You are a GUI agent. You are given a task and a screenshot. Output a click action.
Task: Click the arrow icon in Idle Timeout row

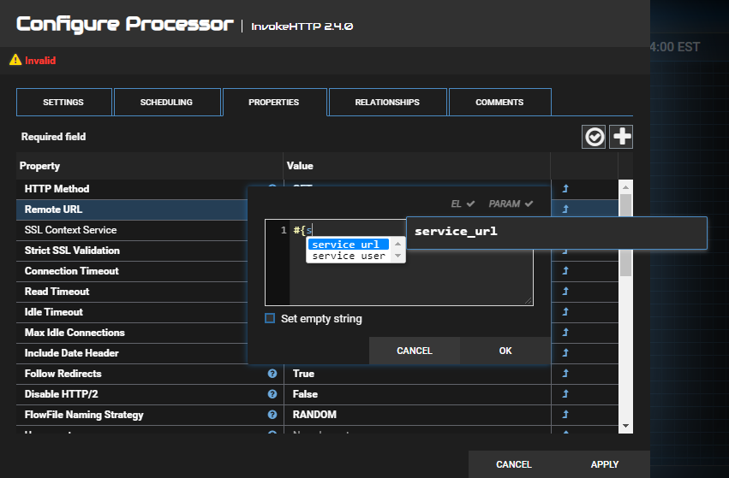click(x=565, y=311)
